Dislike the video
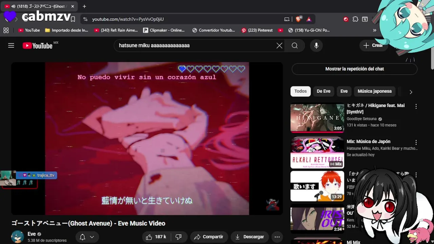 [x=179, y=237]
